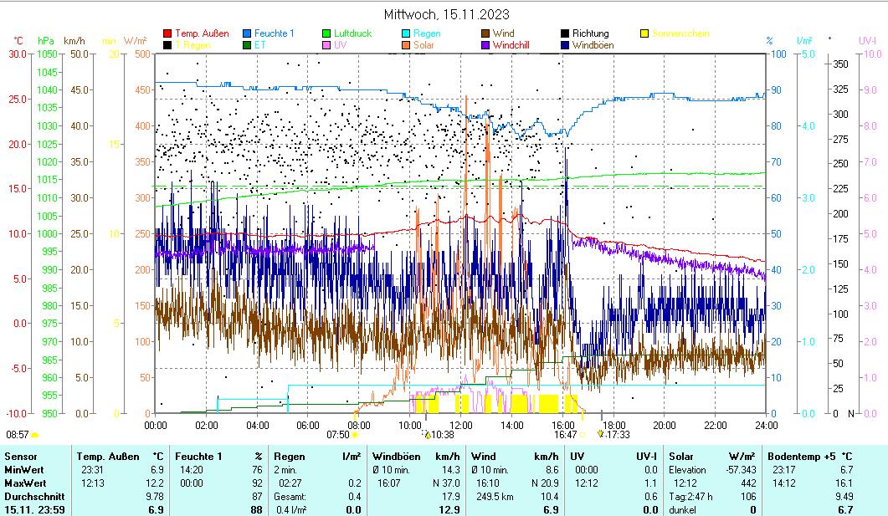
Task: Click the sunrise icon next to 07:50
Action: (x=355, y=435)
